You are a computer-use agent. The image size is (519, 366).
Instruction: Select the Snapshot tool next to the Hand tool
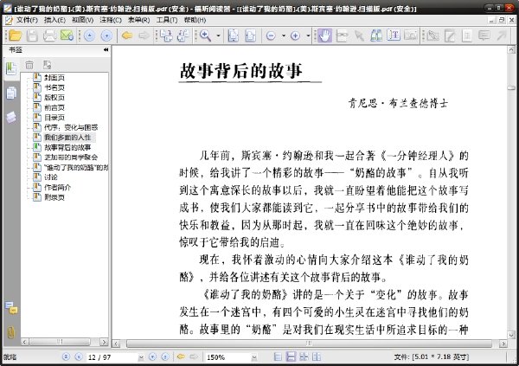(x=342, y=35)
